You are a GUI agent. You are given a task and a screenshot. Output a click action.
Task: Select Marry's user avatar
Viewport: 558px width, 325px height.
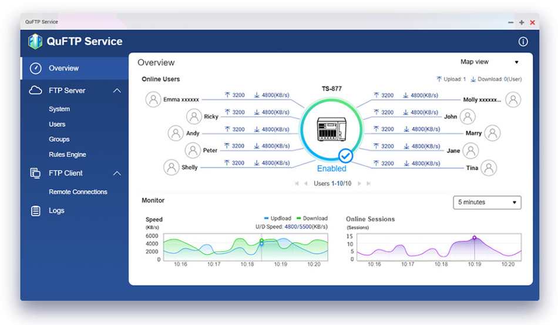(x=493, y=133)
